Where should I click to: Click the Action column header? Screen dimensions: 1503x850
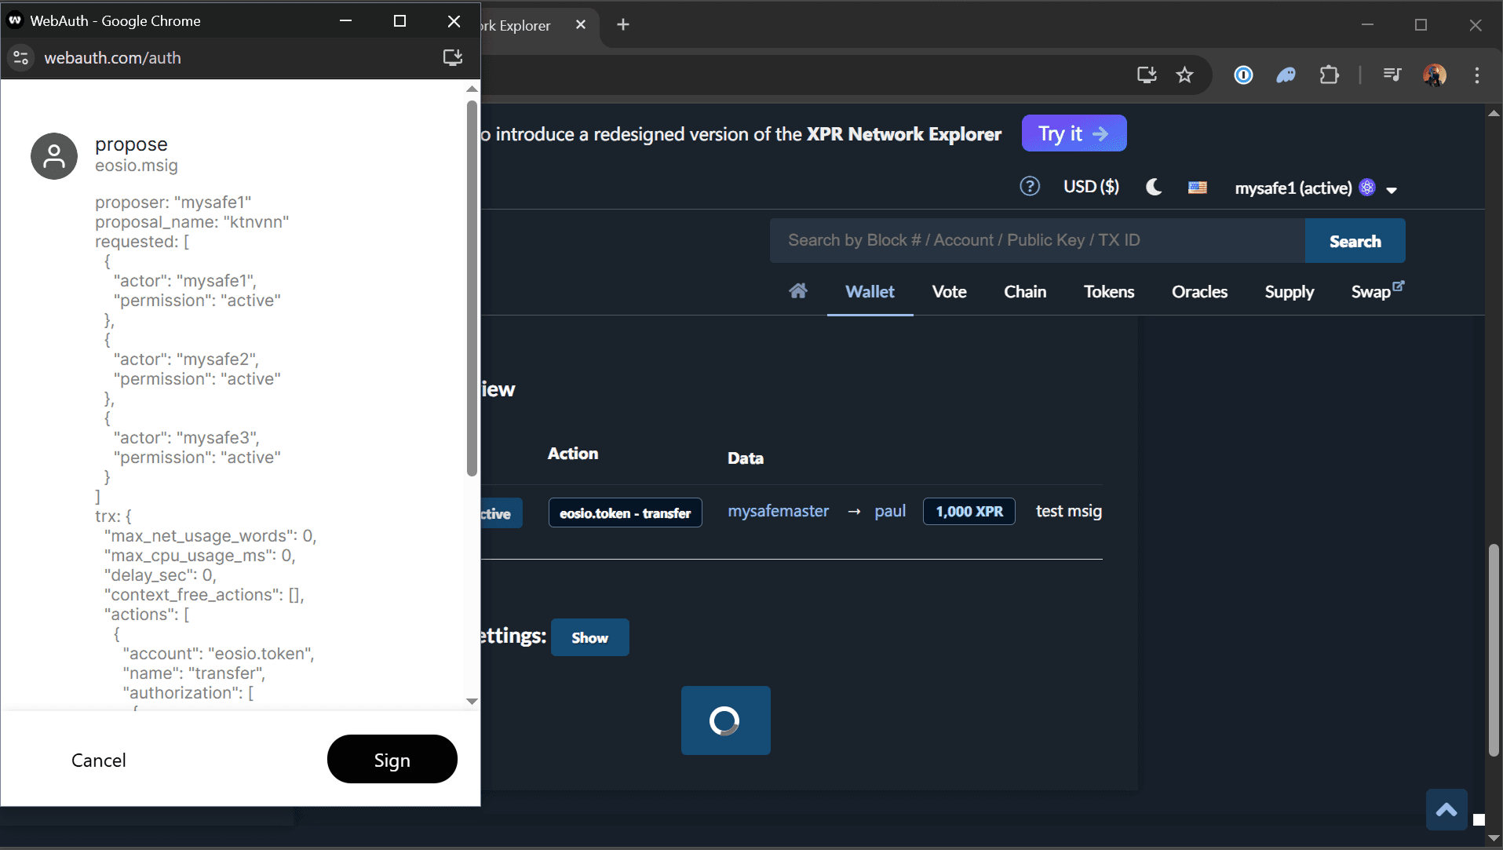click(x=573, y=454)
